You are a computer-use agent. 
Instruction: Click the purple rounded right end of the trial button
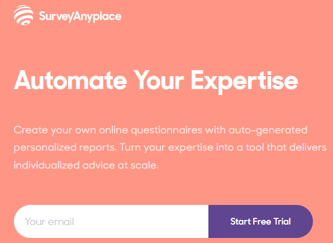[x=306, y=221]
